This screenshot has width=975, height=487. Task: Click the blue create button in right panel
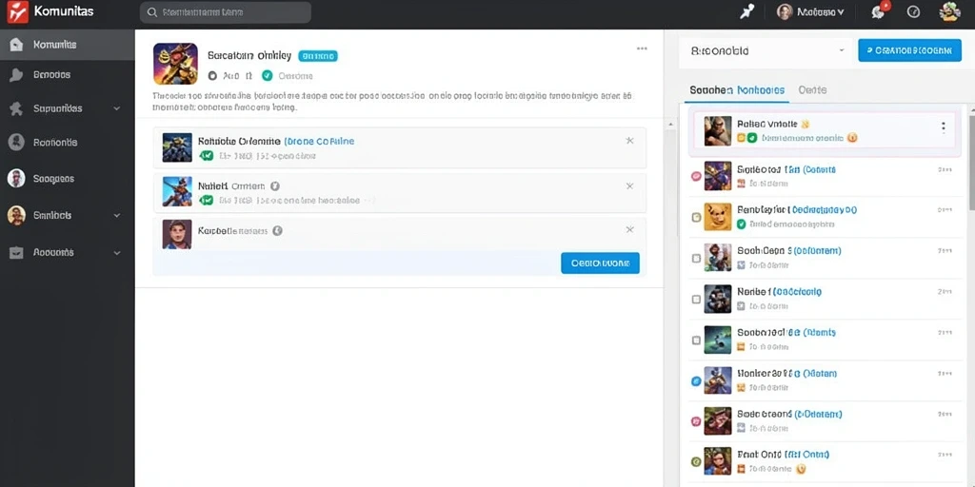909,51
